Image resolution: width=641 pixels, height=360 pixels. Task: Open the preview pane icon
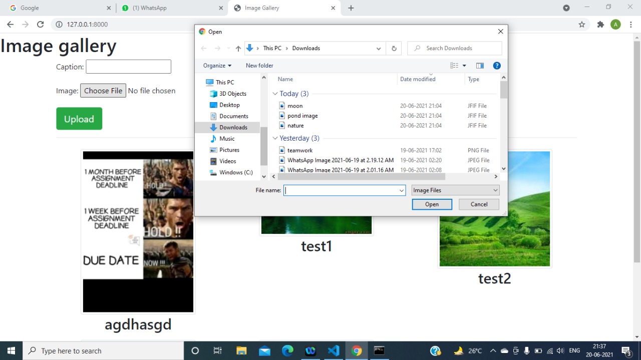pos(480,65)
